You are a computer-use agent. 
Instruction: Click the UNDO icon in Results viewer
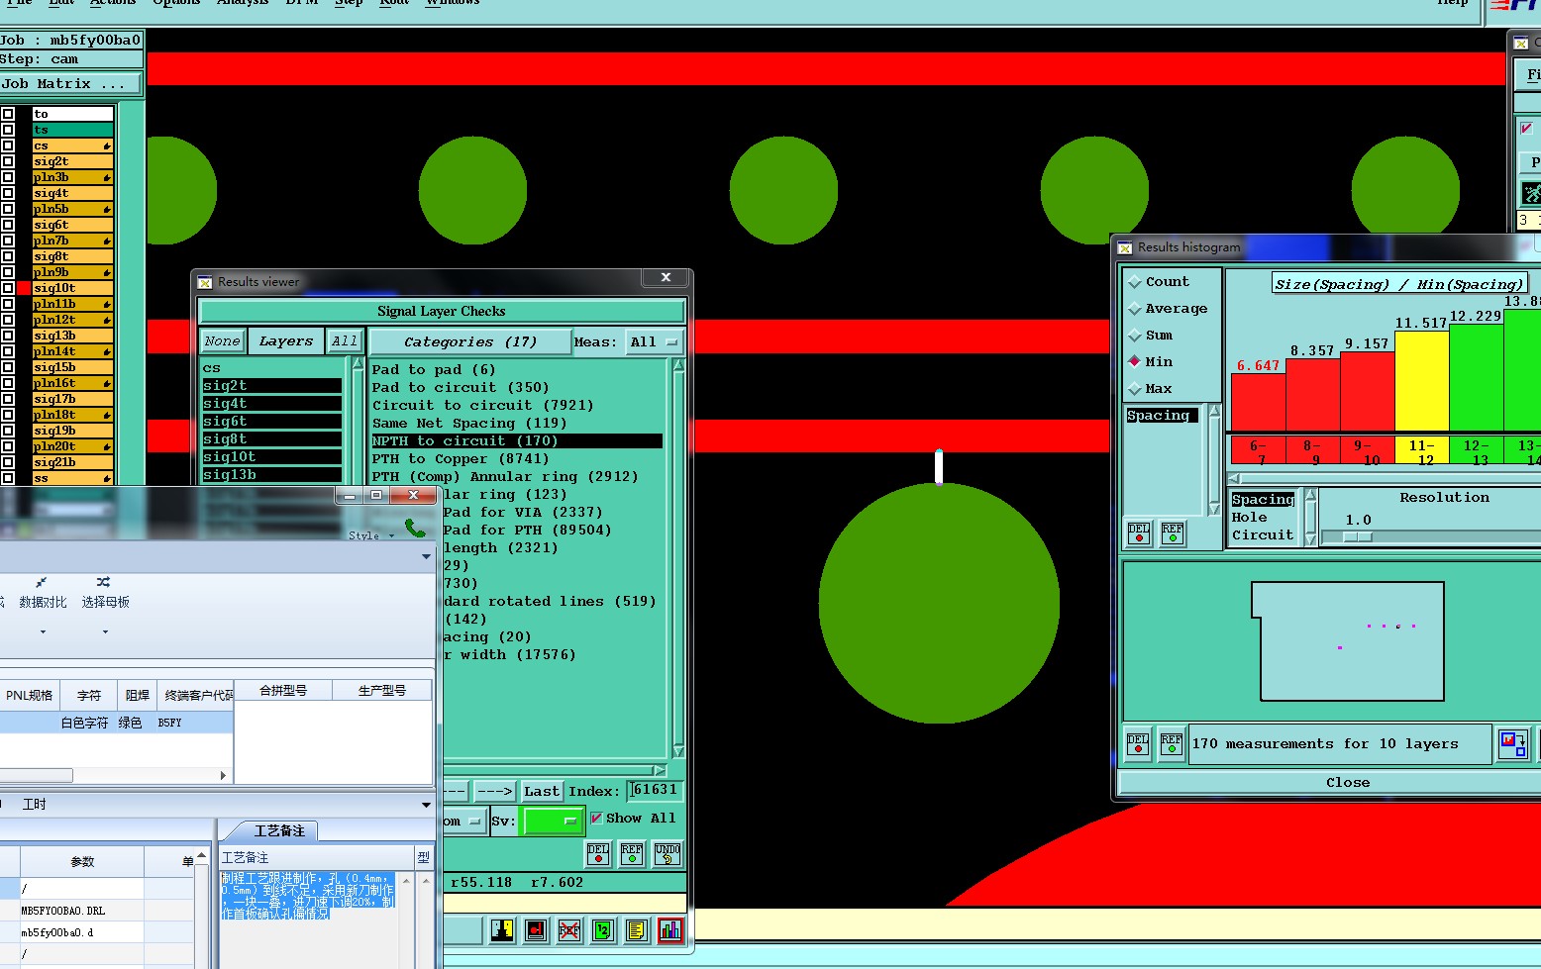668,854
